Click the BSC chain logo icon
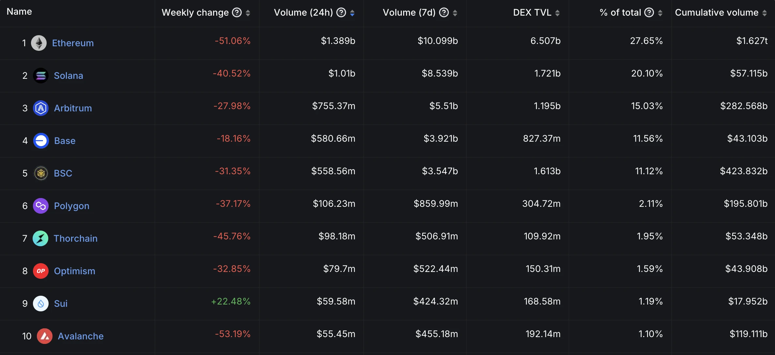This screenshot has width=775, height=355. point(41,173)
